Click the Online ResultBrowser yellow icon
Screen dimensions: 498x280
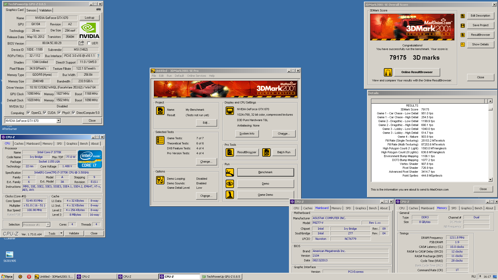[x=388, y=72]
